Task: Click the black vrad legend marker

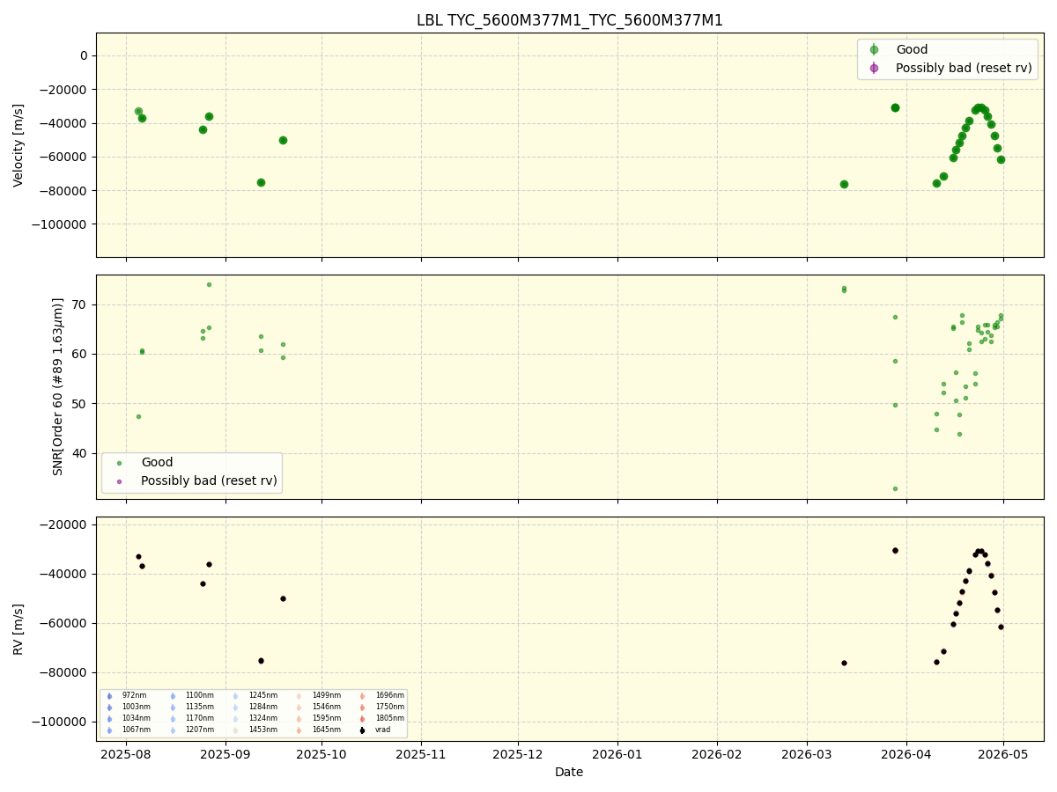Action: [362, 730]
